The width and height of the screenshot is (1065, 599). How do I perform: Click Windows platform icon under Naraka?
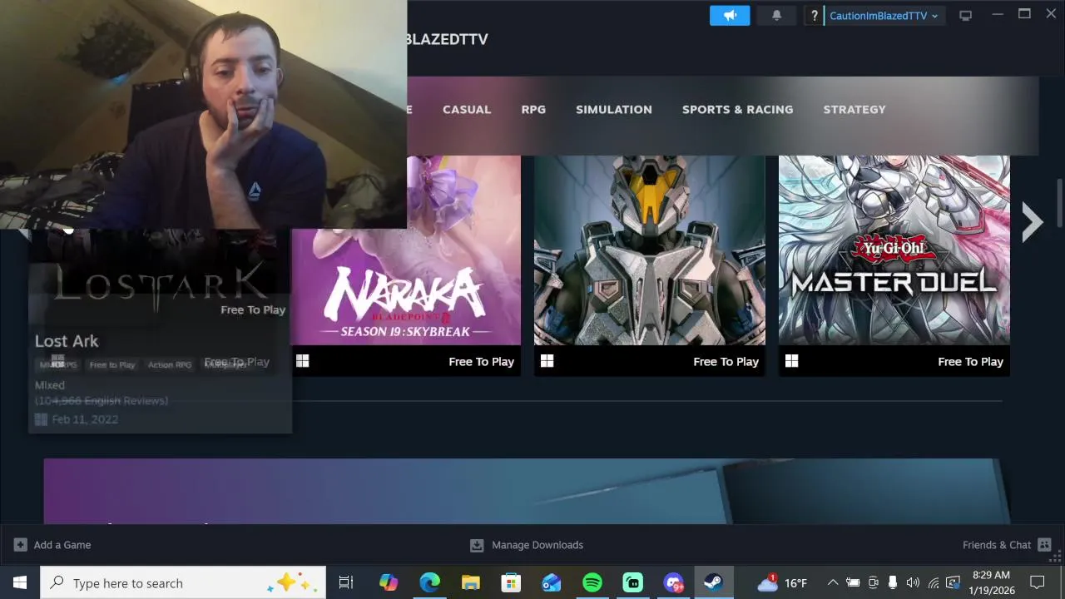[x=303, y=361]
